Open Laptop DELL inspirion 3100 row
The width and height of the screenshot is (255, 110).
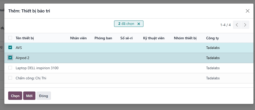click(129, 68)
